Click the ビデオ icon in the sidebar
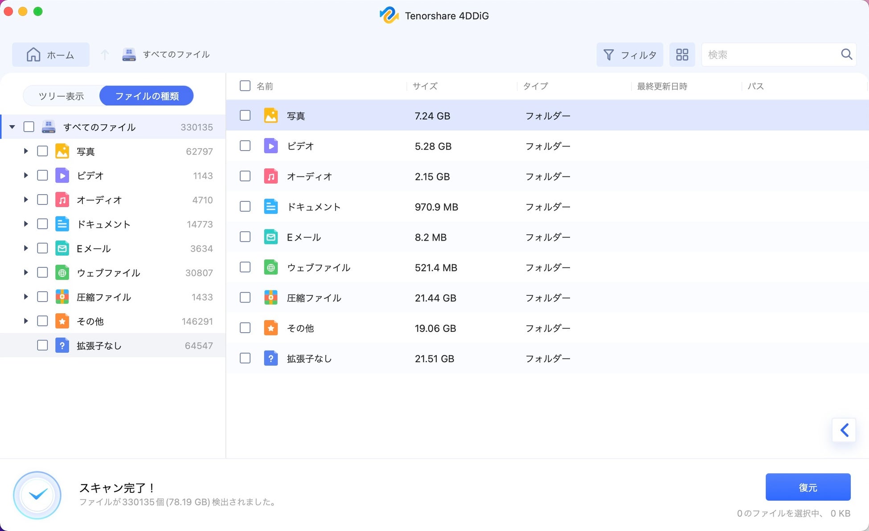The height and width of the screenshot is (531, 869). pyautogui.click(x=62, y=176)
